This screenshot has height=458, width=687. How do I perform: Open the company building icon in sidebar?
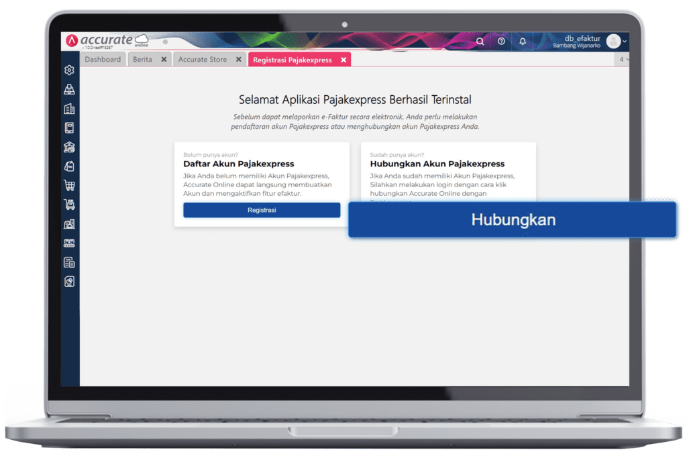click(69, 109)
